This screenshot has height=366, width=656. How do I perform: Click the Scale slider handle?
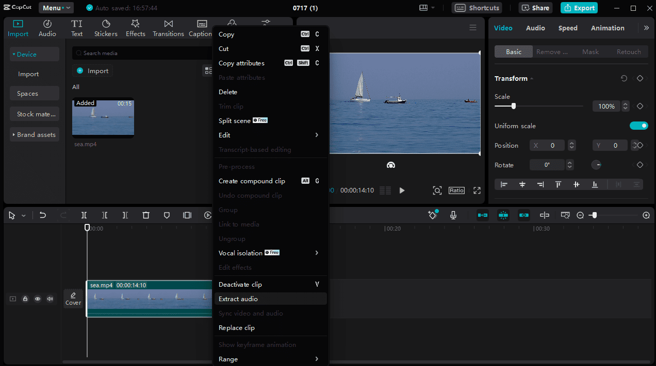pos(513,106)
